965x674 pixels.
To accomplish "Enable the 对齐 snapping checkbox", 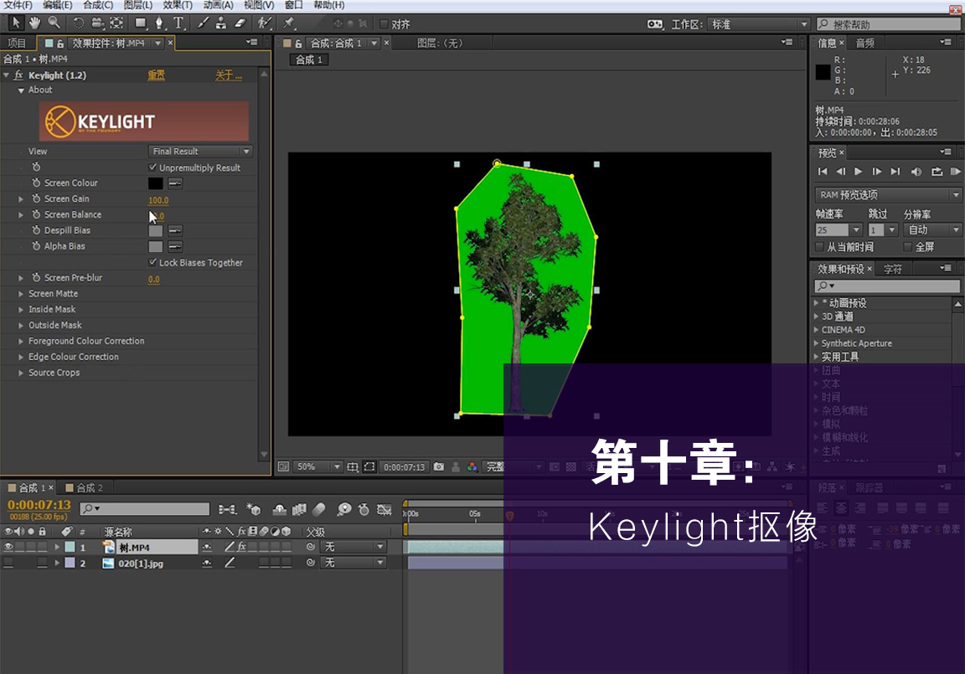I will [384, 24].
